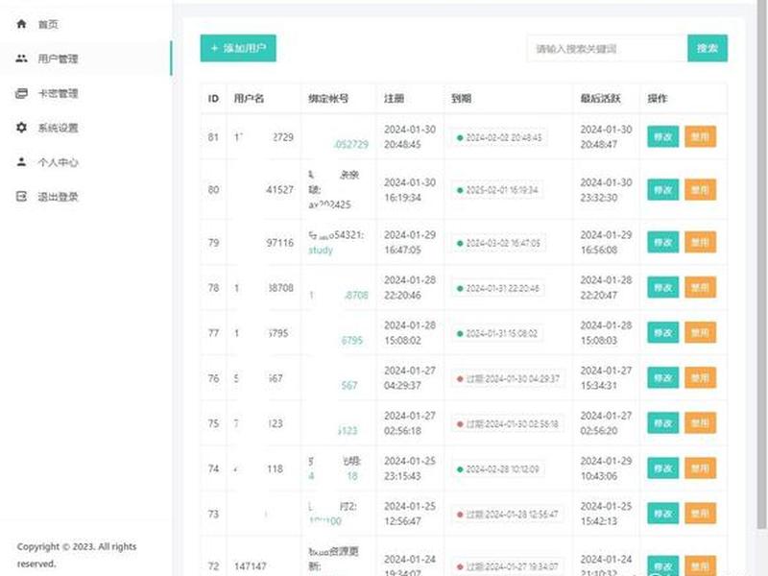Click the expired tag 2024-01-30 02:56:18
768x576 pixels.
(508, 423)
